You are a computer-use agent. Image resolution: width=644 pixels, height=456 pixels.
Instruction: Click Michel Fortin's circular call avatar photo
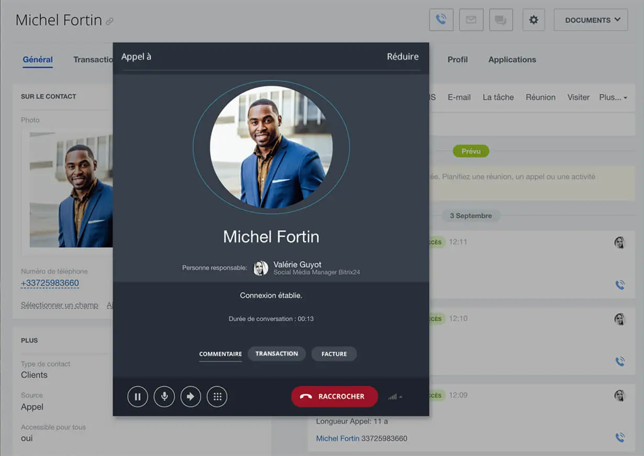point(271,147)
